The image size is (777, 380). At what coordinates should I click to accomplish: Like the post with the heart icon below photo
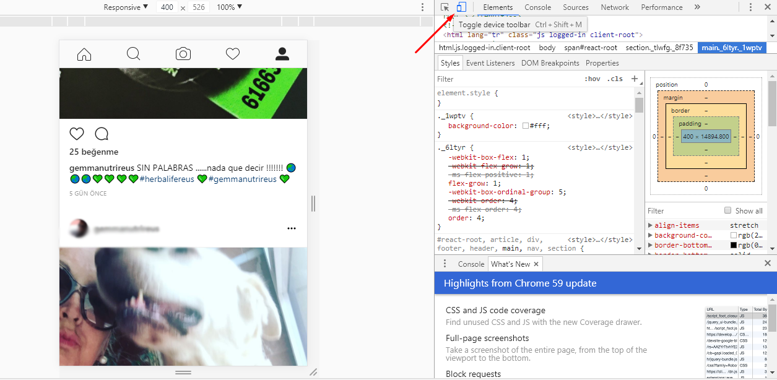[x=77, y=134]
